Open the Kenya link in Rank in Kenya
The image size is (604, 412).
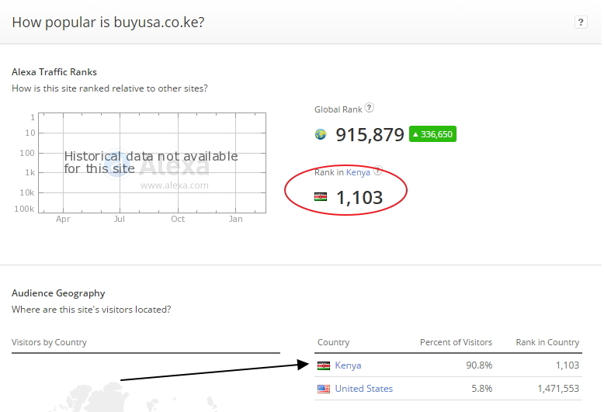click(358, 172)
